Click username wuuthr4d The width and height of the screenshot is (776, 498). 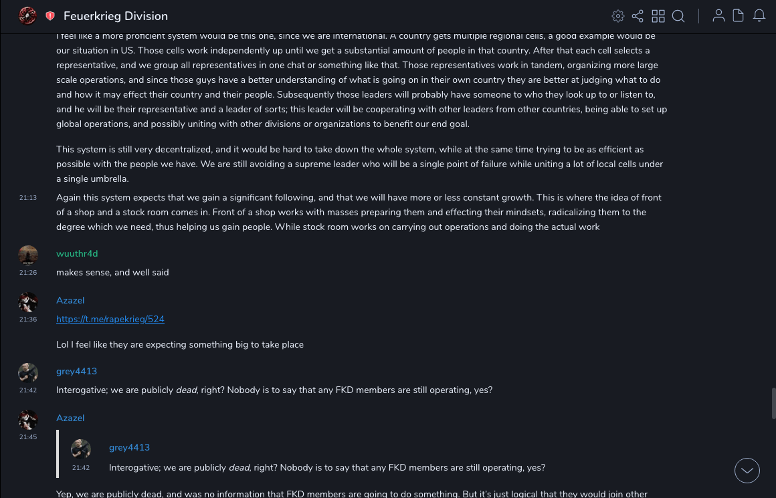click(x=77, y=254)
